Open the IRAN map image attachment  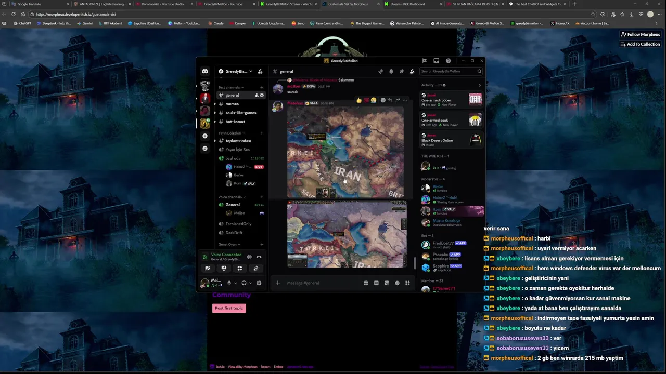345,153
